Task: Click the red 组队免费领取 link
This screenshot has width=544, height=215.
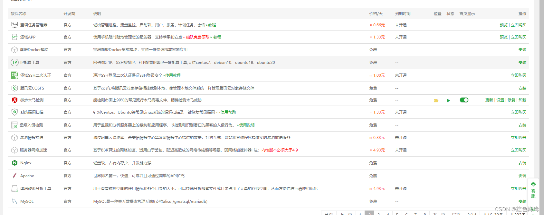Action: (x=198, y=37)
